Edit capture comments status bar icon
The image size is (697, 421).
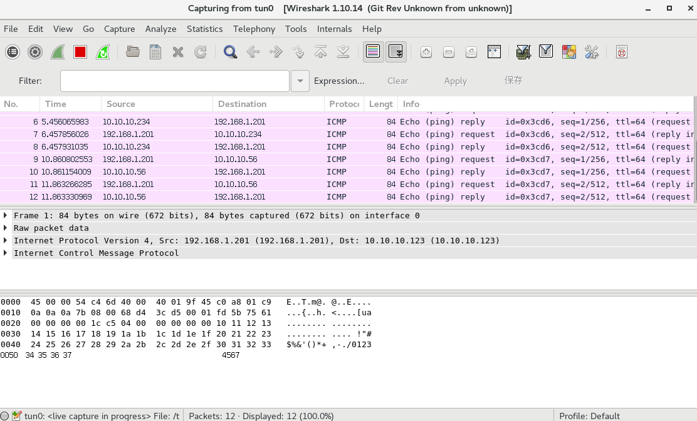16,416
